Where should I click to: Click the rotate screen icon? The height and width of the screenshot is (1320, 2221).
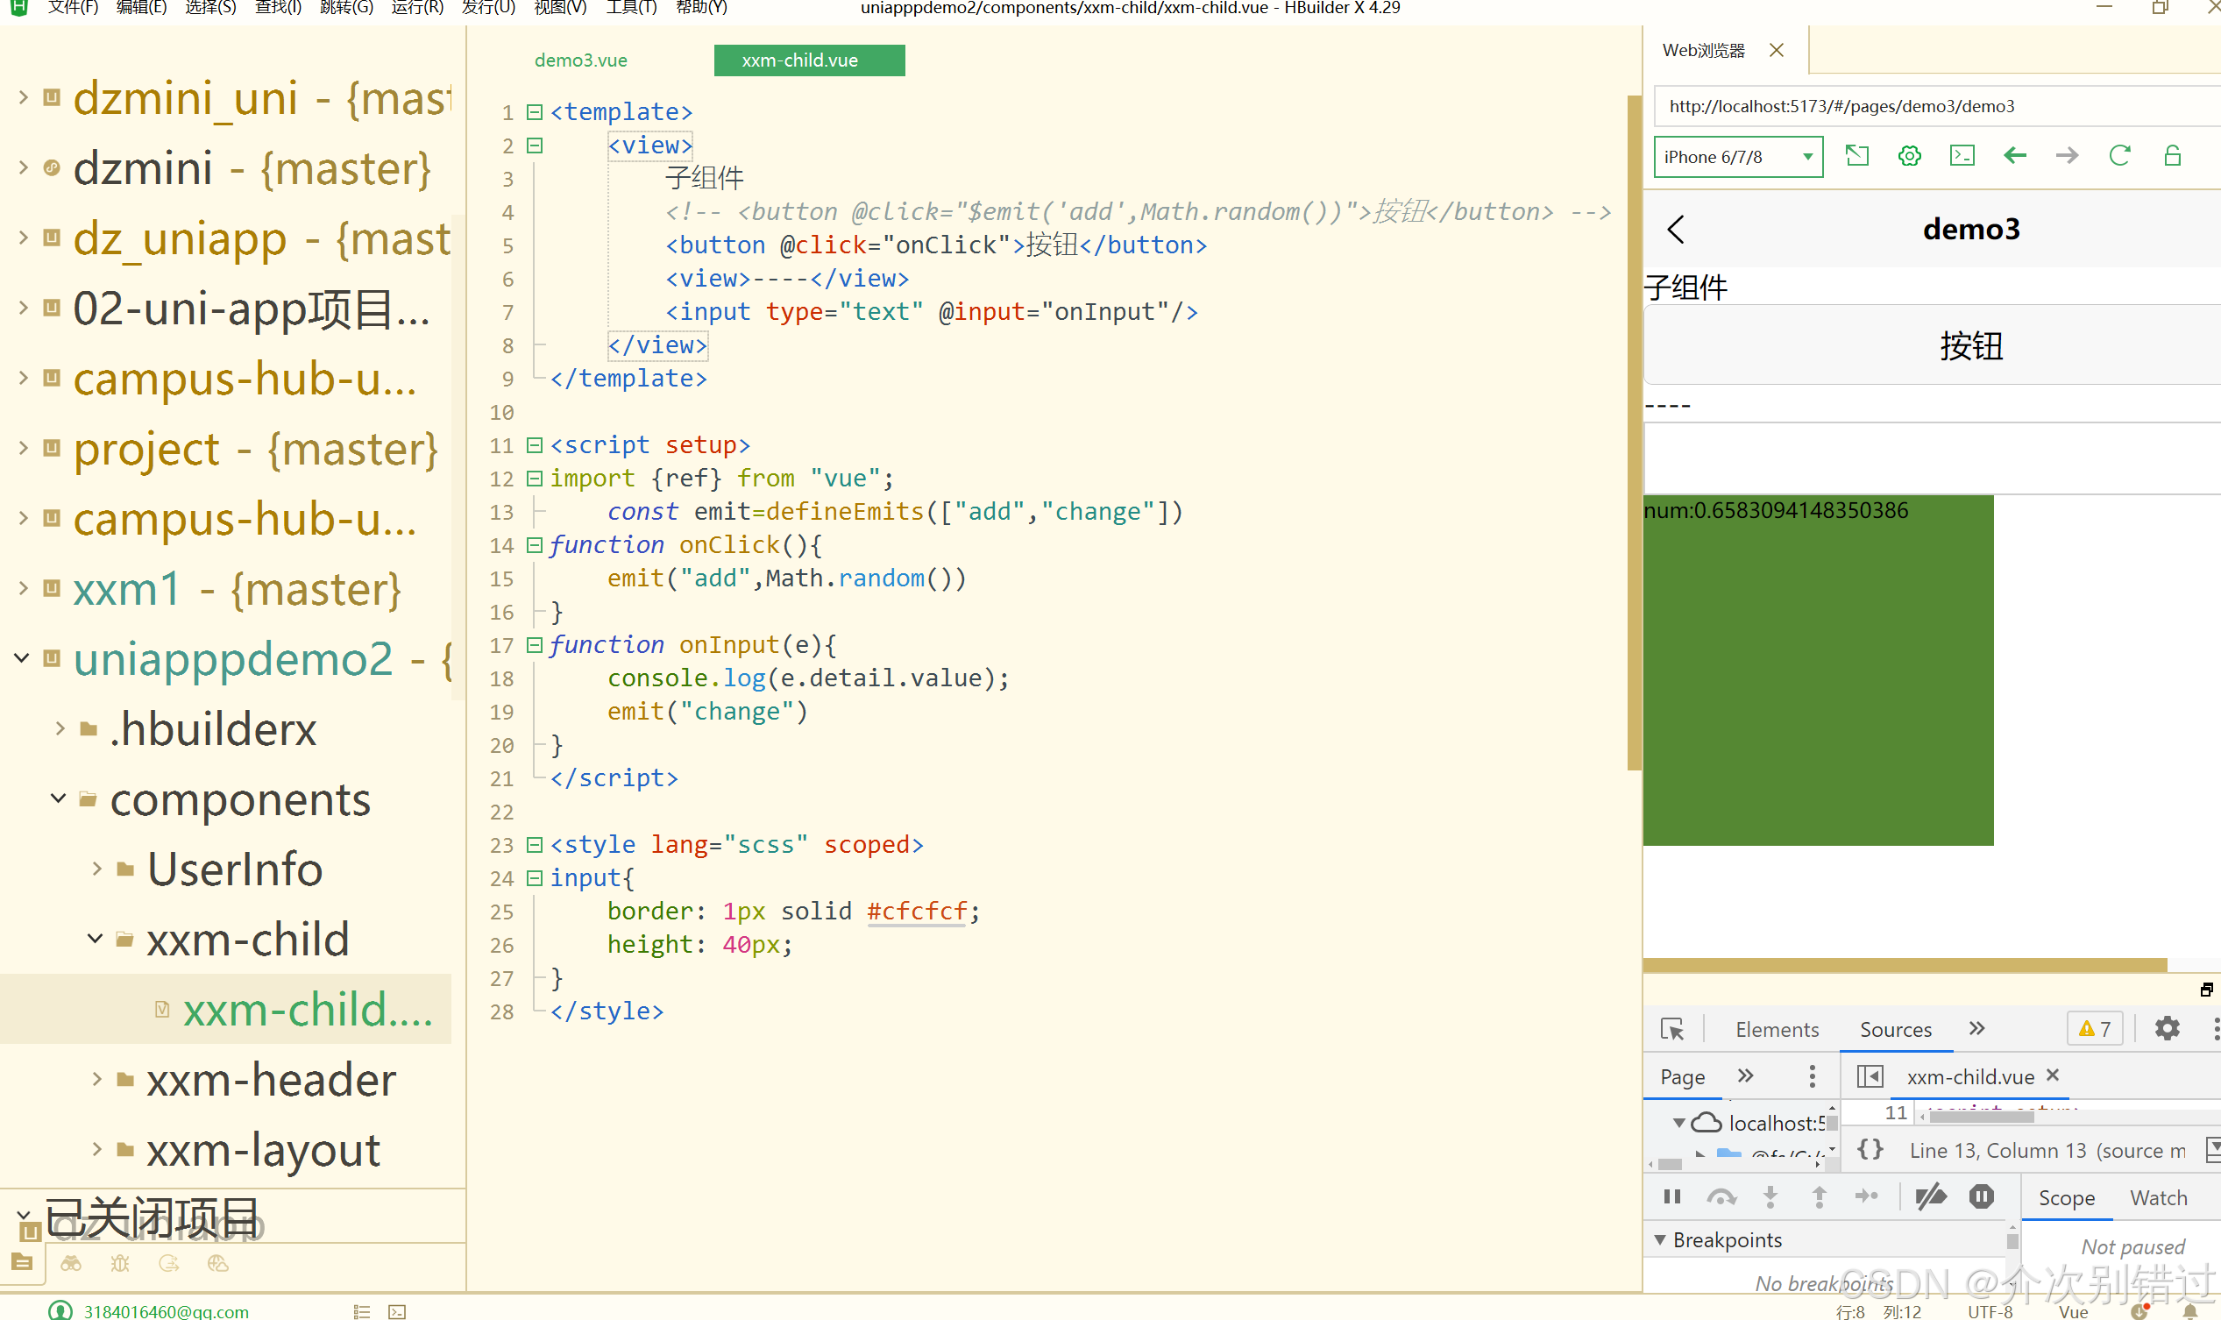[1856, 157]
